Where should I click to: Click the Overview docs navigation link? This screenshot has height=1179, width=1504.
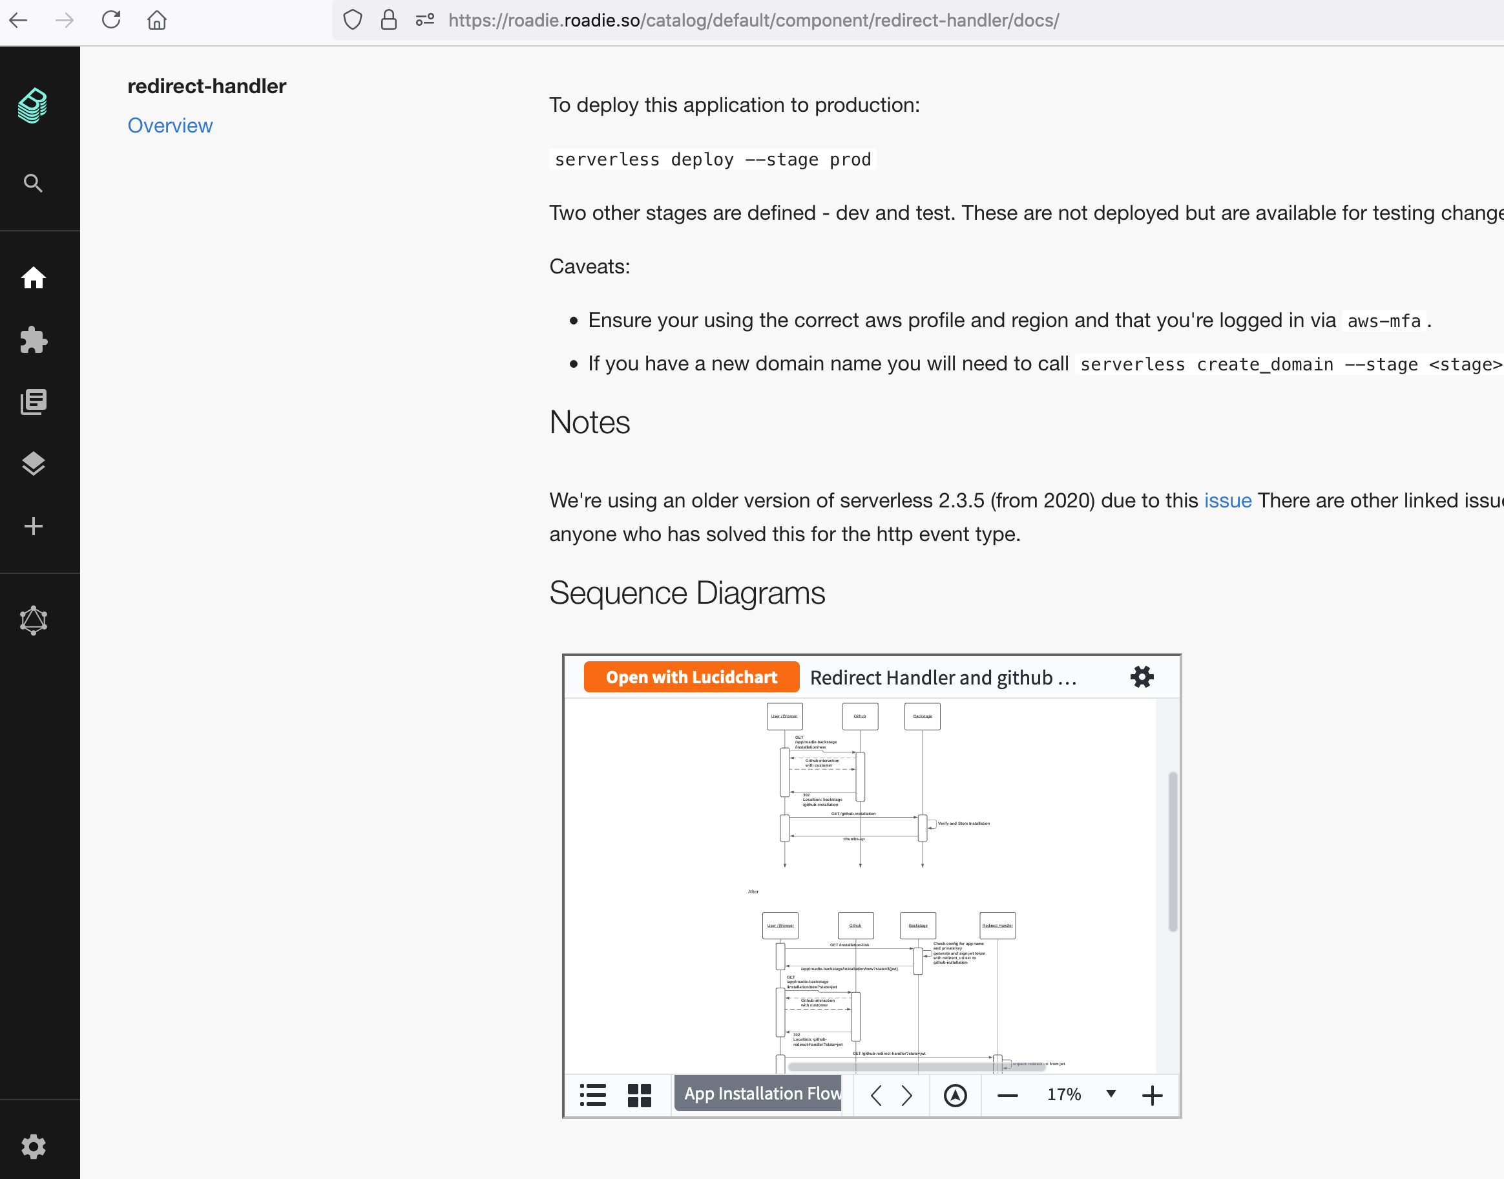coord(170,125)
